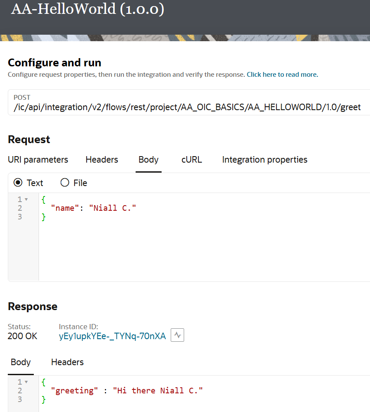Click line number 2 in request gutter
370x412 pixels.
click(20, 208)
